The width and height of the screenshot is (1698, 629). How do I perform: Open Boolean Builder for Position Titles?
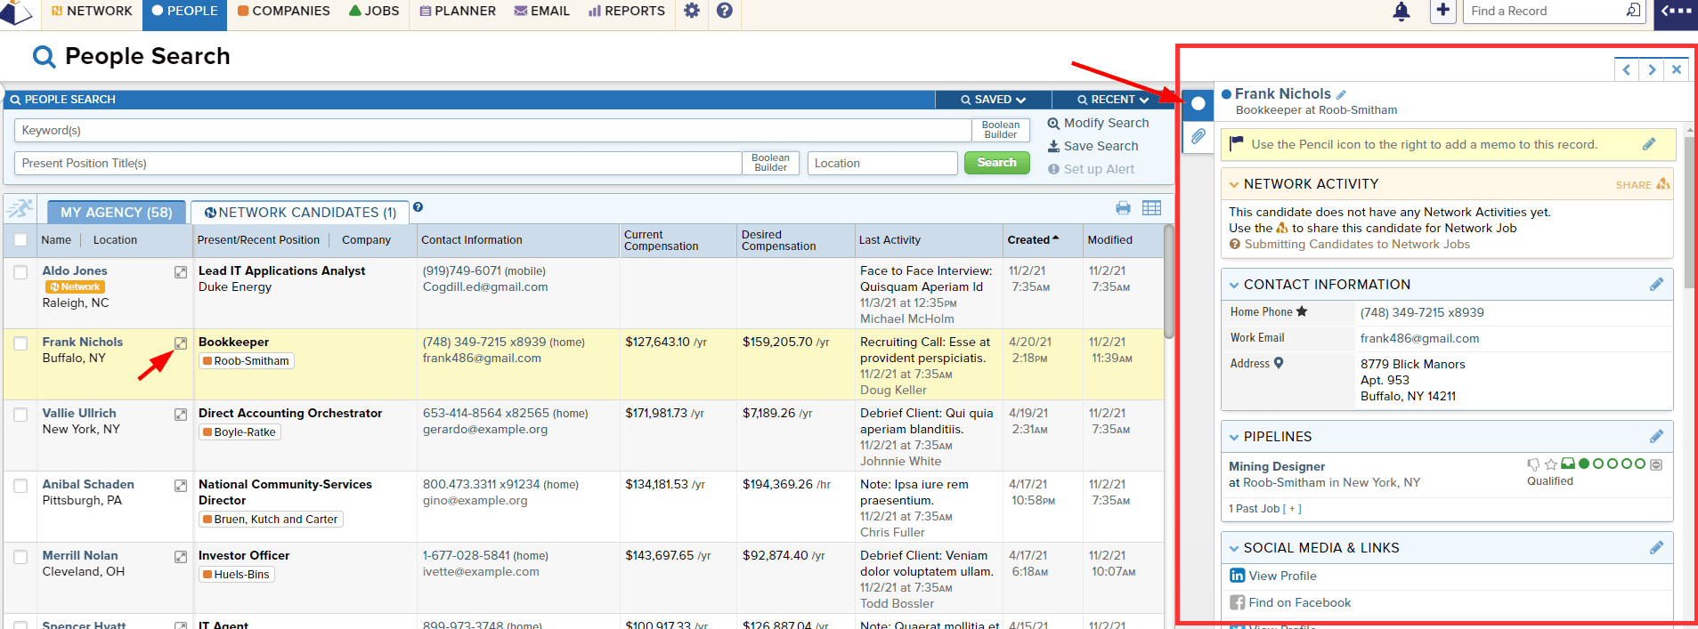tap(771, 163)
